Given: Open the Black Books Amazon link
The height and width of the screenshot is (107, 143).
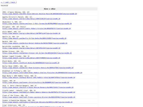Looking at the screenshot, I should point(31,63).
